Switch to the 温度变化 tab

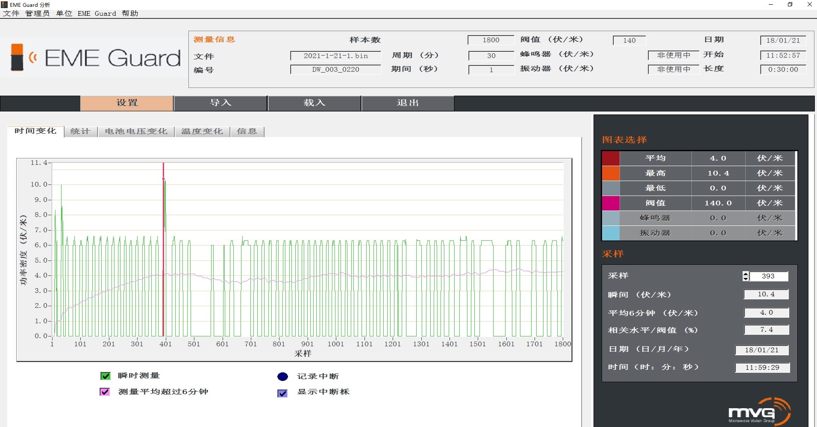point(202,132)
